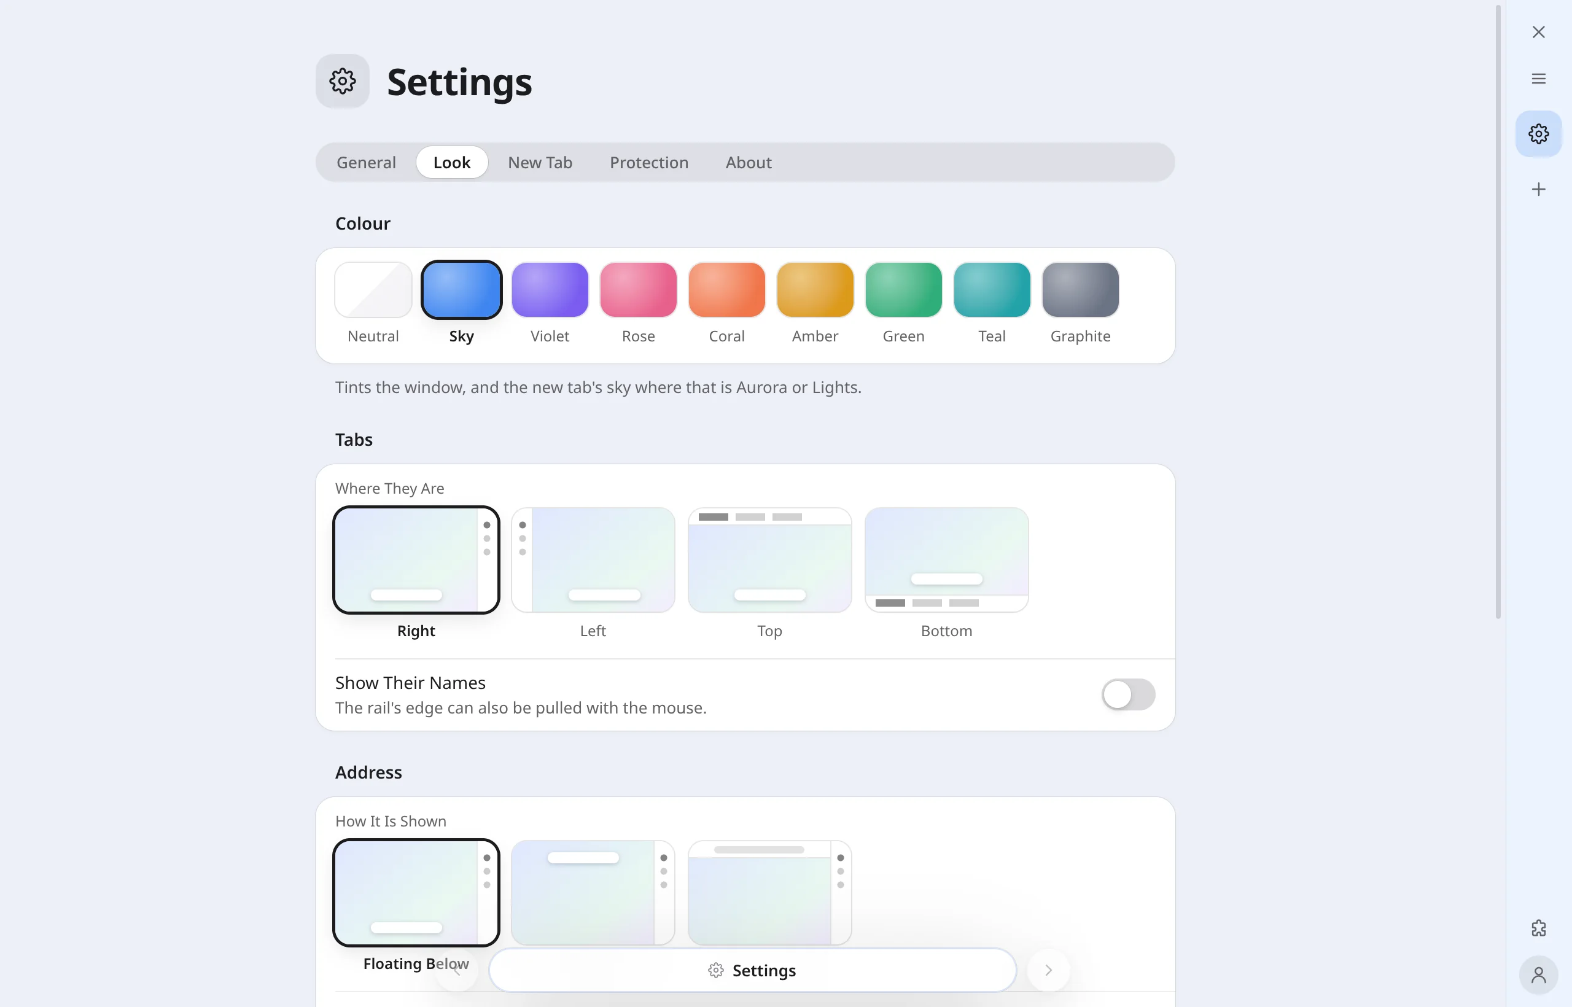The image size is (1572, 1007).
Task: Pick the Violet colour swatch
Action: (x=550, y=290)
